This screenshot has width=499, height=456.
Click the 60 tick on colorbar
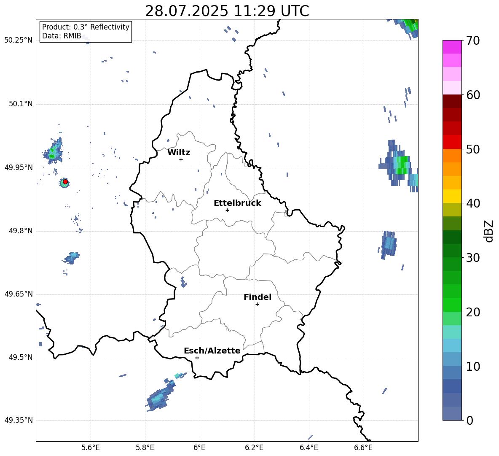[473, 95]
